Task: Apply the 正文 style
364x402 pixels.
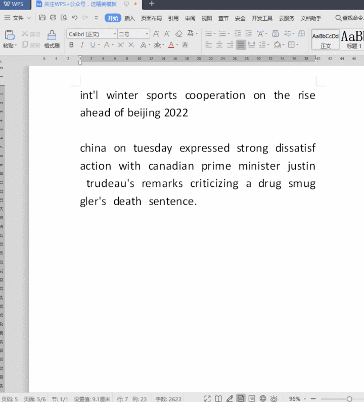Action: click(326, 39)
